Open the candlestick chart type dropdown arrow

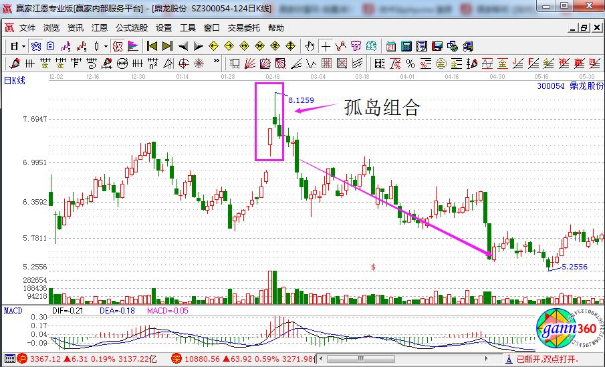[x=106, y=46]
